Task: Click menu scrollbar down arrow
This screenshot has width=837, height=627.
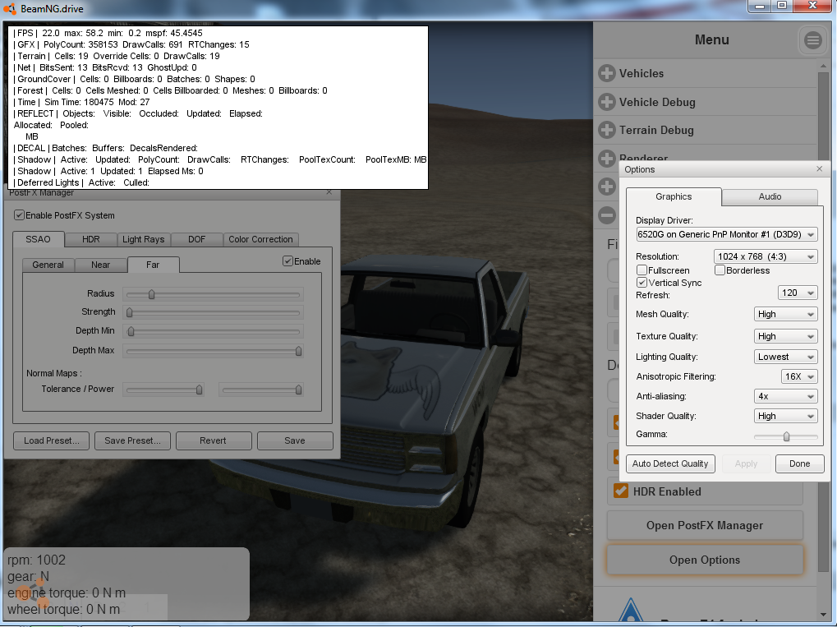Action: (822, 615)
